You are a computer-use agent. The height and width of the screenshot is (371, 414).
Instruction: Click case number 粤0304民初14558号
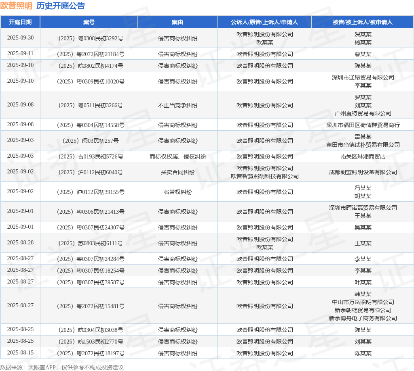(x=91, y=125)
